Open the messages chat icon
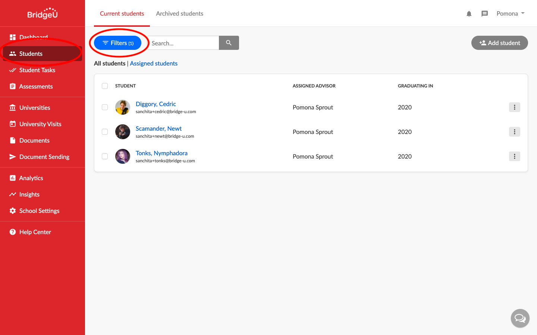 coord(485,14)
